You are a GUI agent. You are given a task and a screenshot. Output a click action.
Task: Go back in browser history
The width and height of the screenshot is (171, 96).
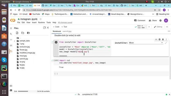11,10
